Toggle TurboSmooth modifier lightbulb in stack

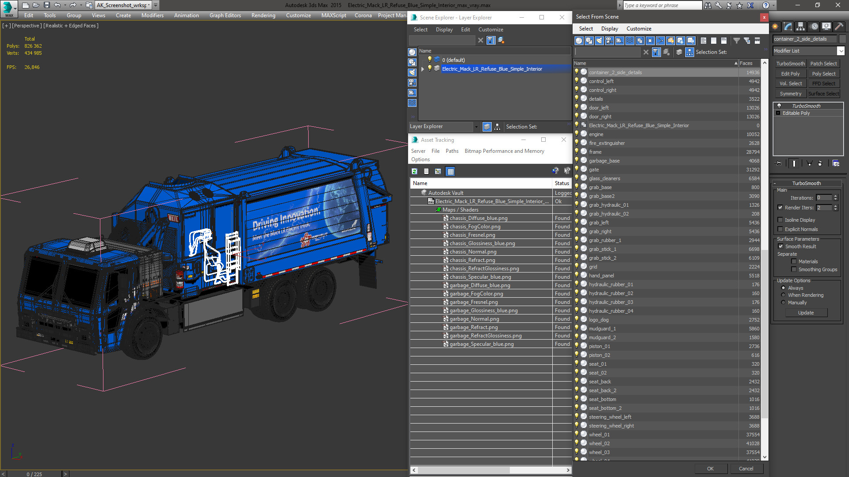[x=779, y=106]
